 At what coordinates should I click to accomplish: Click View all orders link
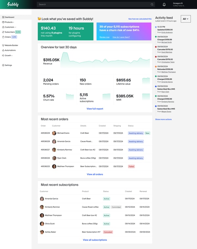[x=95, y=174]
